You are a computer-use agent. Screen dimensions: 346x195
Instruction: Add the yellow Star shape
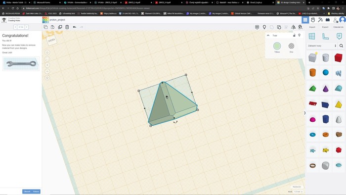tap(325, 150)
